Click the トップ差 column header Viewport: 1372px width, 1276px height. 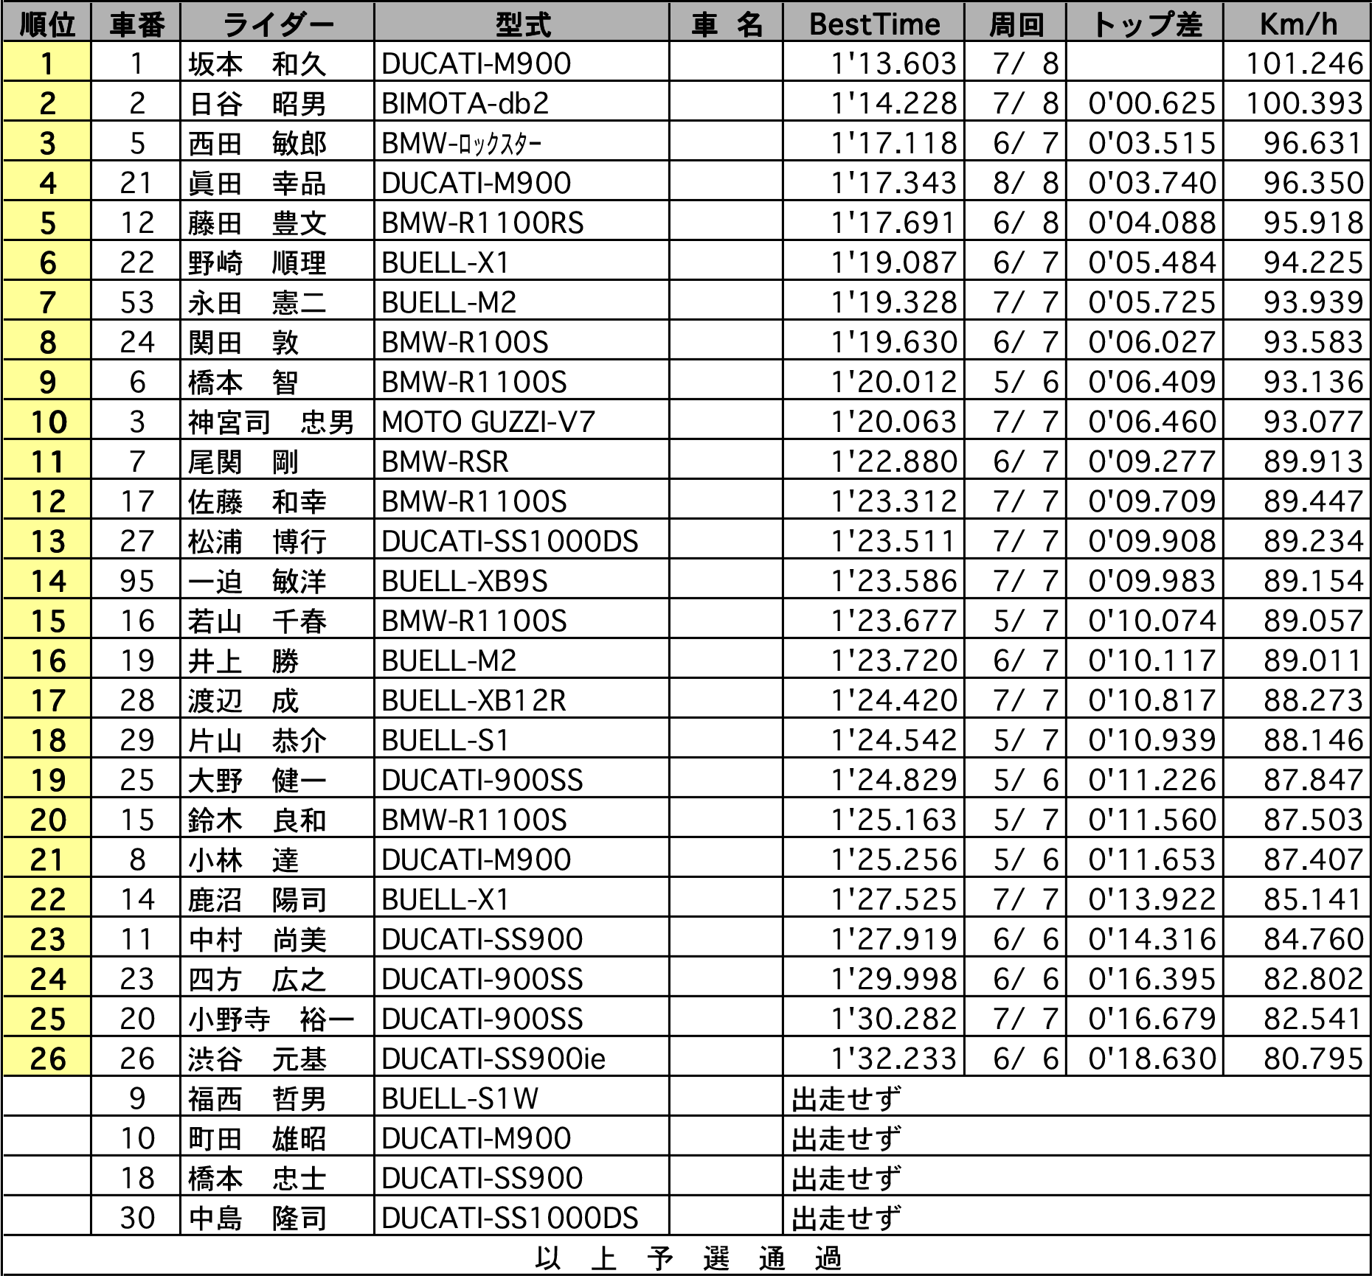[x=1145, y=24]
